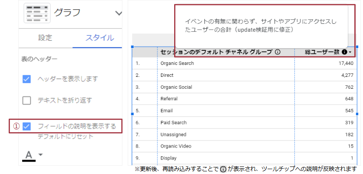Screen dimensions: 363x174
Task: Click the left-middle table resize handle
Action: 132,114
